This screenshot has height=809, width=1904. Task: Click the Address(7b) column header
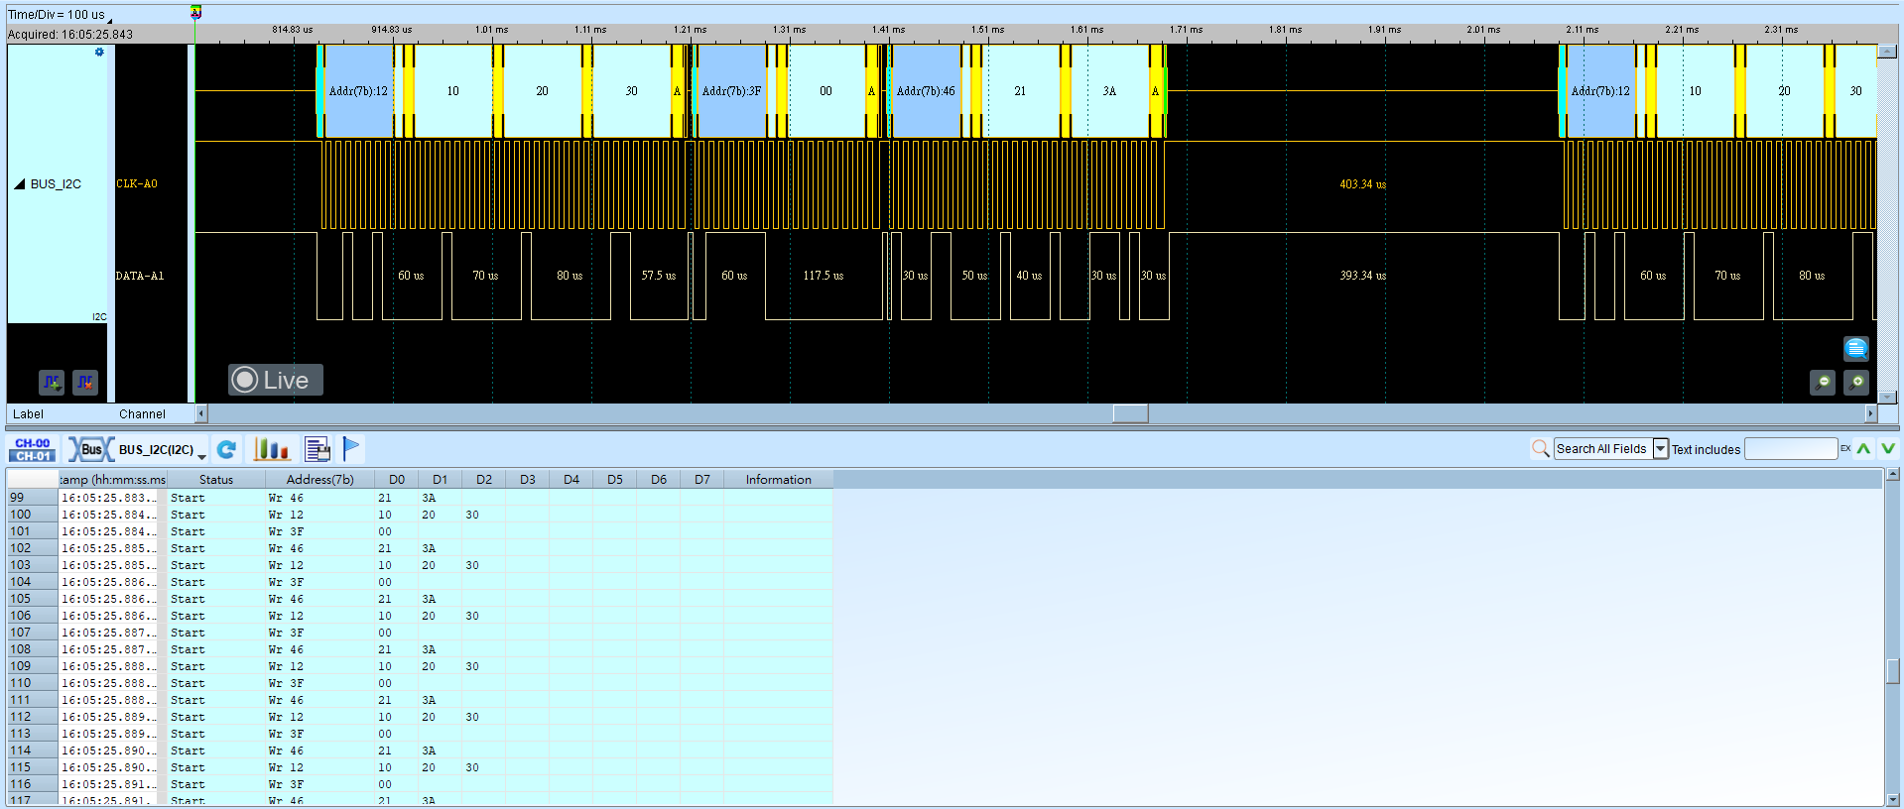(319, 480)
